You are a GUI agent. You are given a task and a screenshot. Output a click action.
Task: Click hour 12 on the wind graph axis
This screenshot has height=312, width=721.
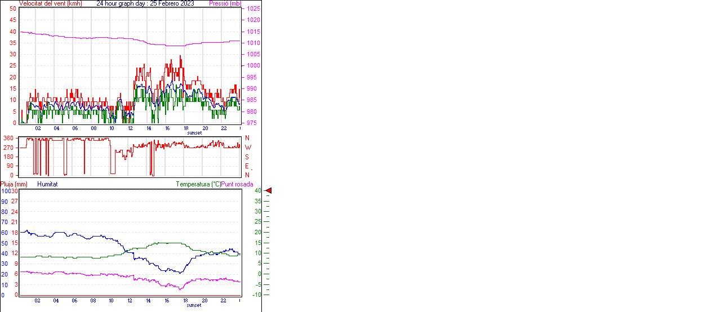(x=131, y=128)
